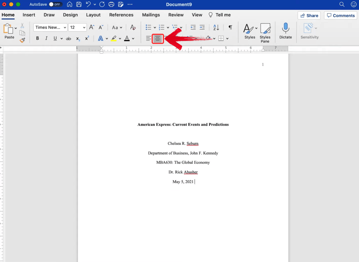The width and height of the screenshot is (359, 262).
Task: Enable italic formatting
Action: [46, 38]
